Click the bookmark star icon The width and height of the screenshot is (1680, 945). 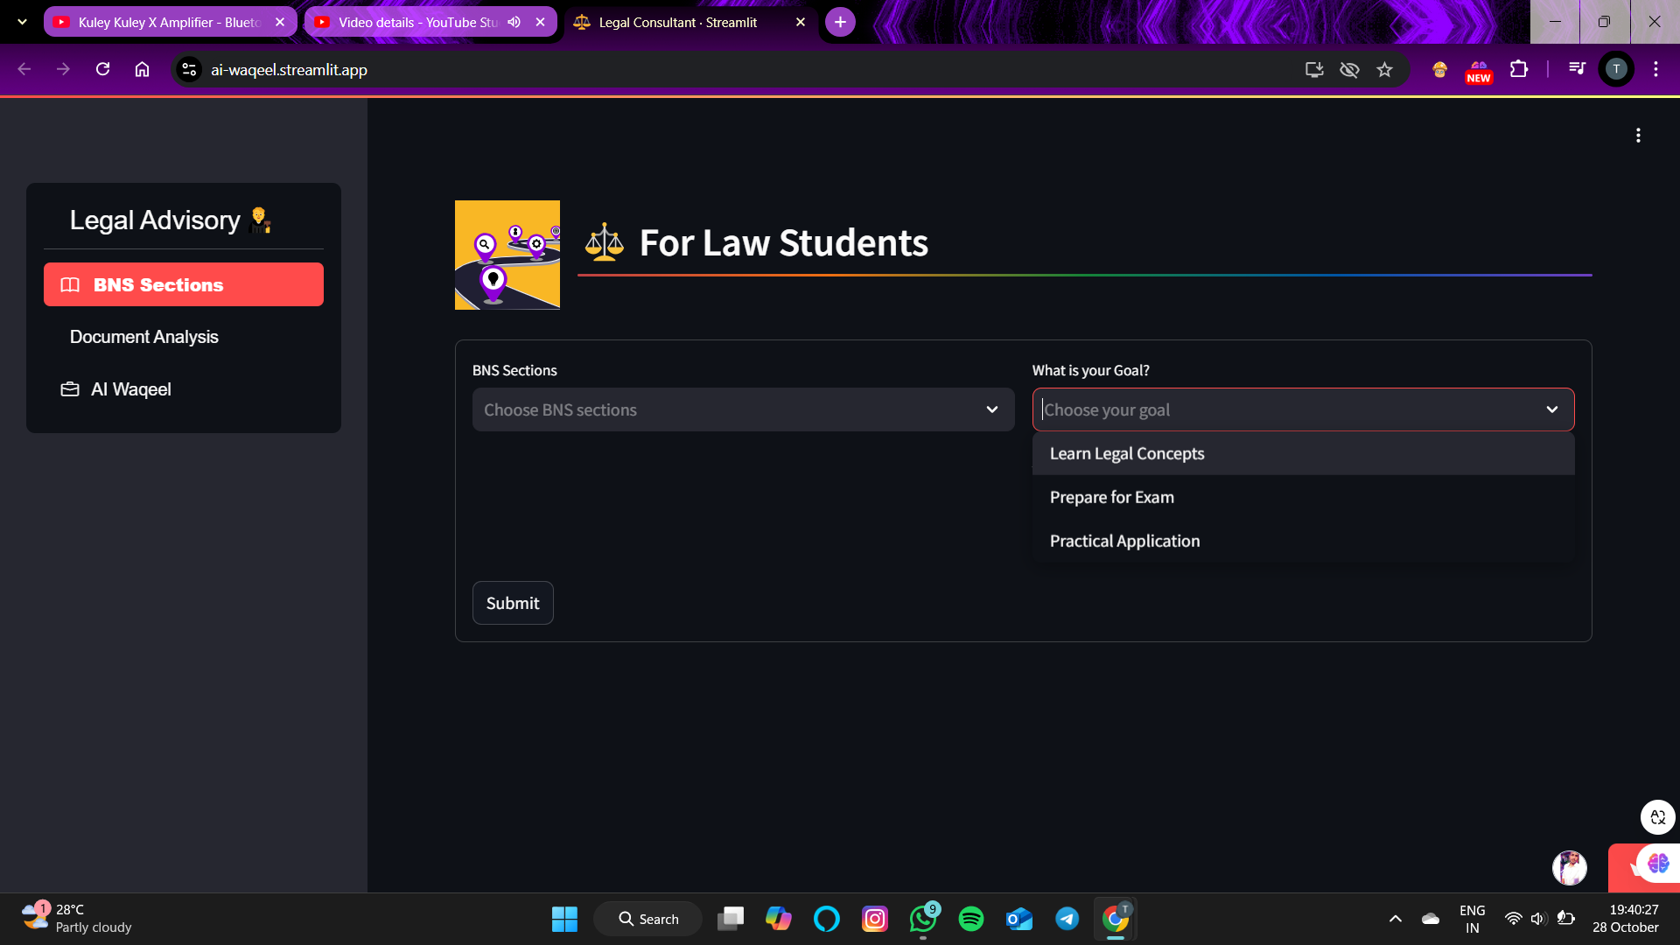click(1384, 70)
